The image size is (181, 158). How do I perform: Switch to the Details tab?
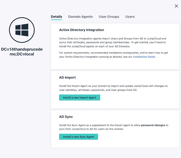tap(56, 17)
